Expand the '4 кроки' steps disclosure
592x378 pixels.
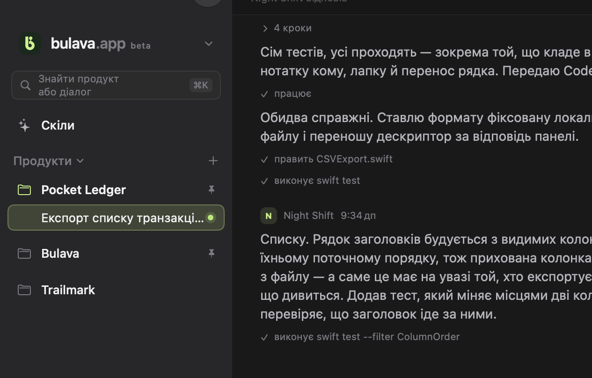[286, 28]
